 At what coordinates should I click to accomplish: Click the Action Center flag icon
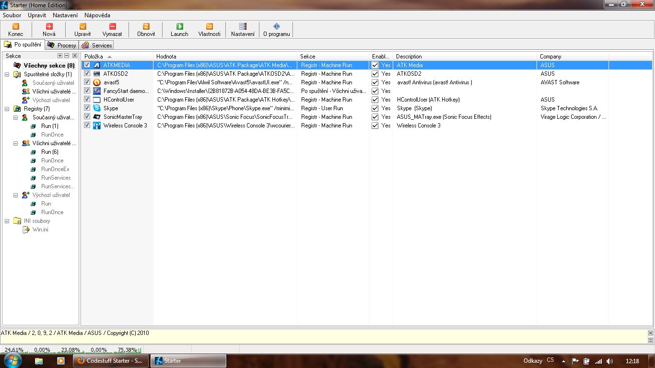coord(575,361)
